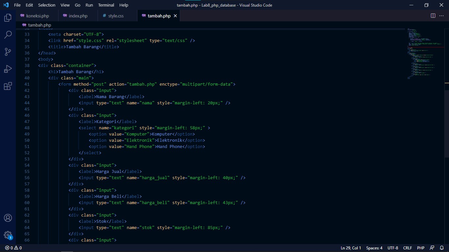This screenshot has width=449, height=252.
Task: Change indentation via Spaces: 4
Action: coord(374,248)
